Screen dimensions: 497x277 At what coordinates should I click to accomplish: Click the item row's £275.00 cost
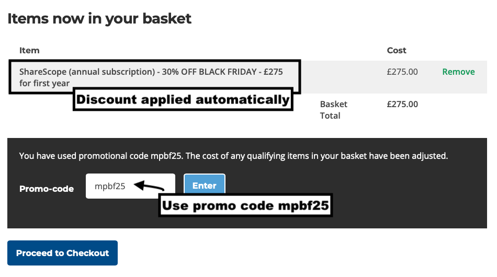[x=402, y=72]
